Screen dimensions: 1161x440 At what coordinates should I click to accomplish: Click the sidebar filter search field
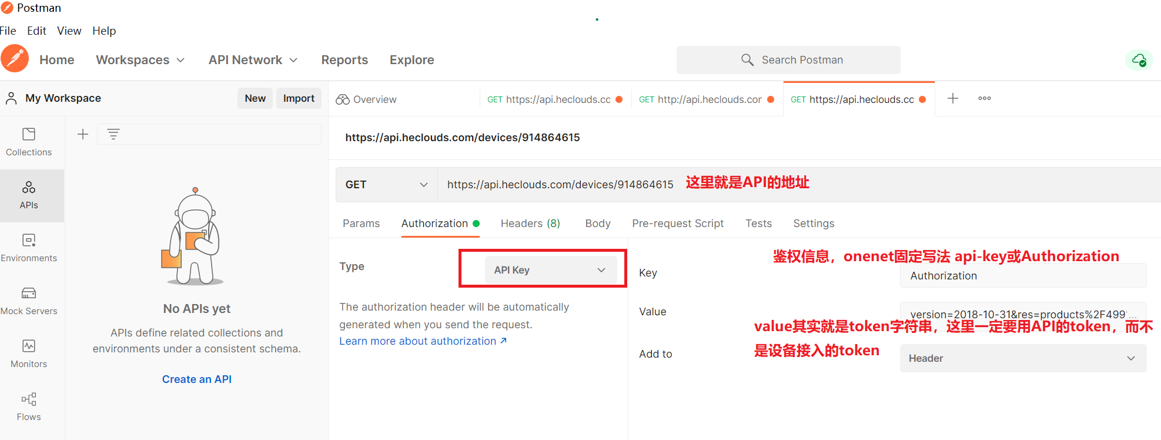209,134
